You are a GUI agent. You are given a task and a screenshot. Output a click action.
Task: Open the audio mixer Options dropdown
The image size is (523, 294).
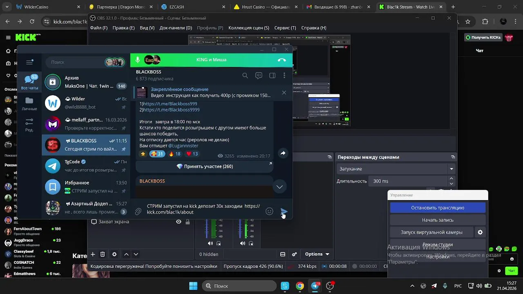[317, 254]
